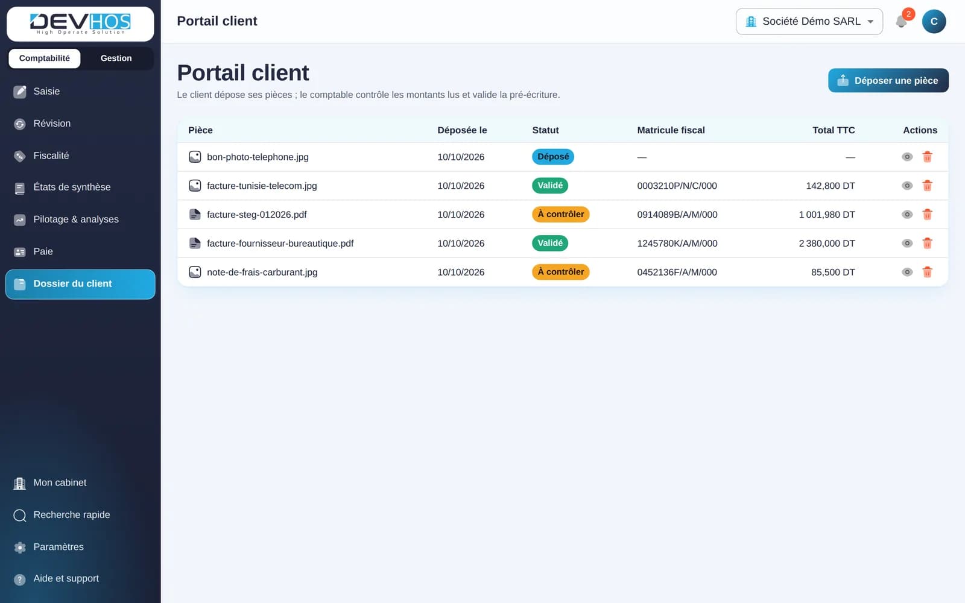Viewport: 965px width, 603px height.
Task: Click matricule fiscal 0452136F/A/M/000
Action: pyautogui.click(x=677, y=273)
